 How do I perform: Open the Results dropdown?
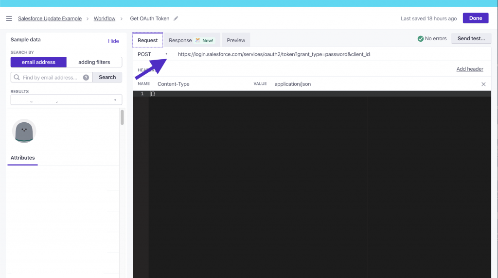tap(66, 100)
